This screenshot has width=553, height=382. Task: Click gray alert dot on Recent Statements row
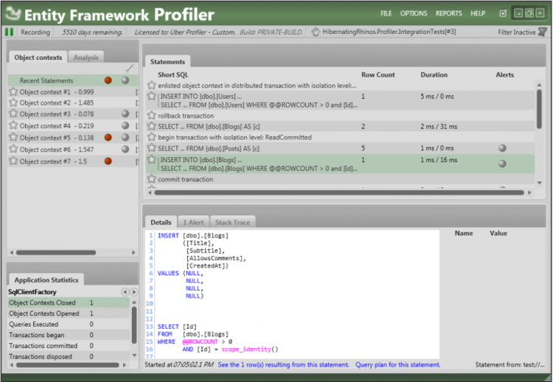[125, 80]
